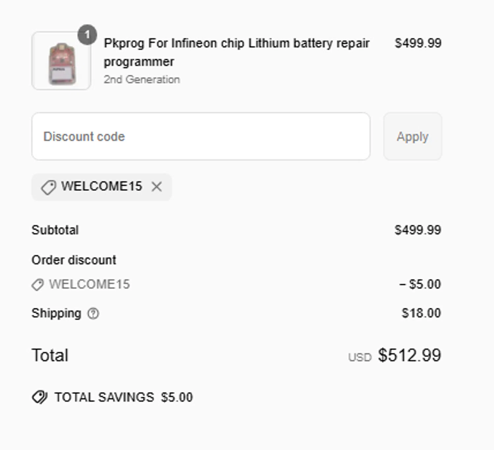Click the product price $499.99 at top
The width and height of the screenshot is (494, 450).
coord(418,43)
